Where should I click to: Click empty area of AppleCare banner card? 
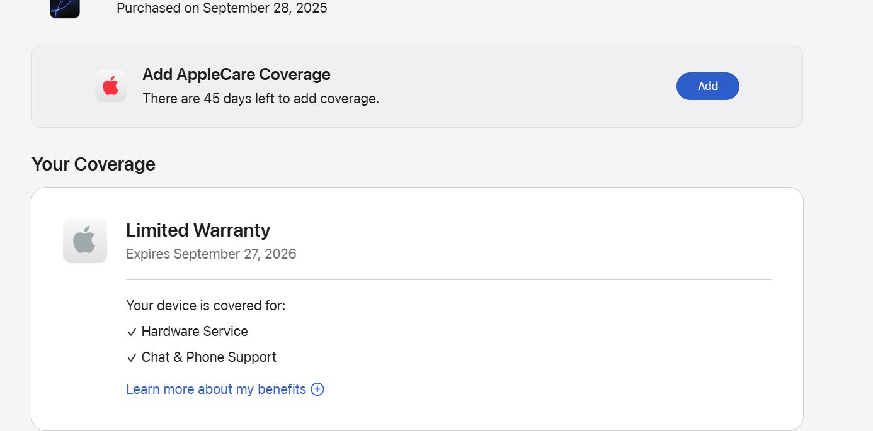coord(529,86)
